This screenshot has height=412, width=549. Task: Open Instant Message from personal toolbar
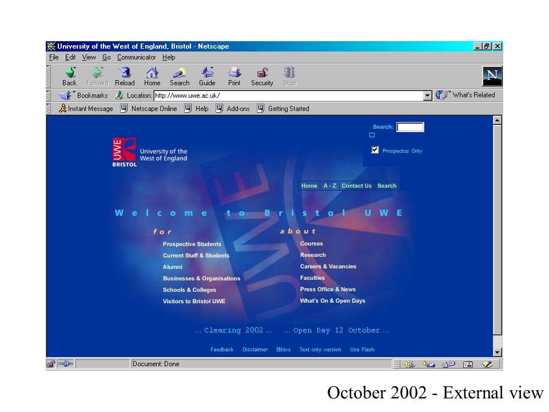coord(86,109)
